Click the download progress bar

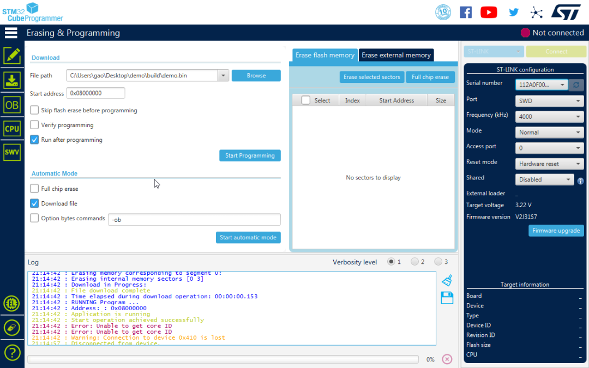(223, 359)
